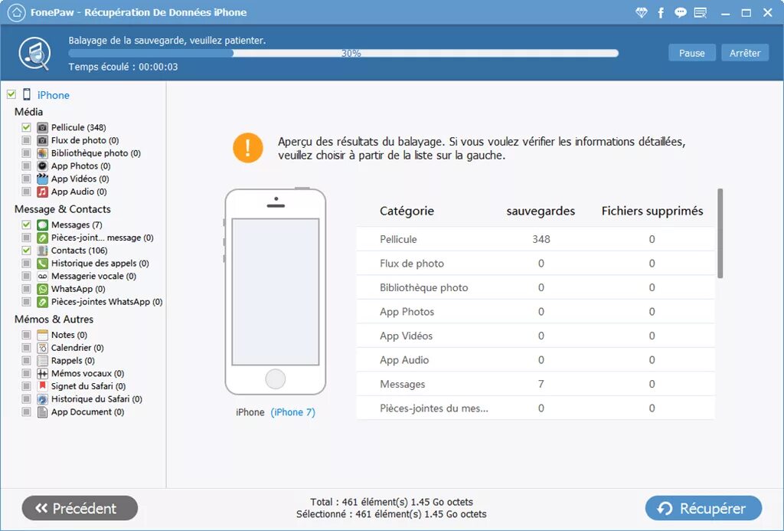This screenshot has width=784, height=531.
Task: Click the Messagerie vocale icon
Action: [x=43, y=277]
